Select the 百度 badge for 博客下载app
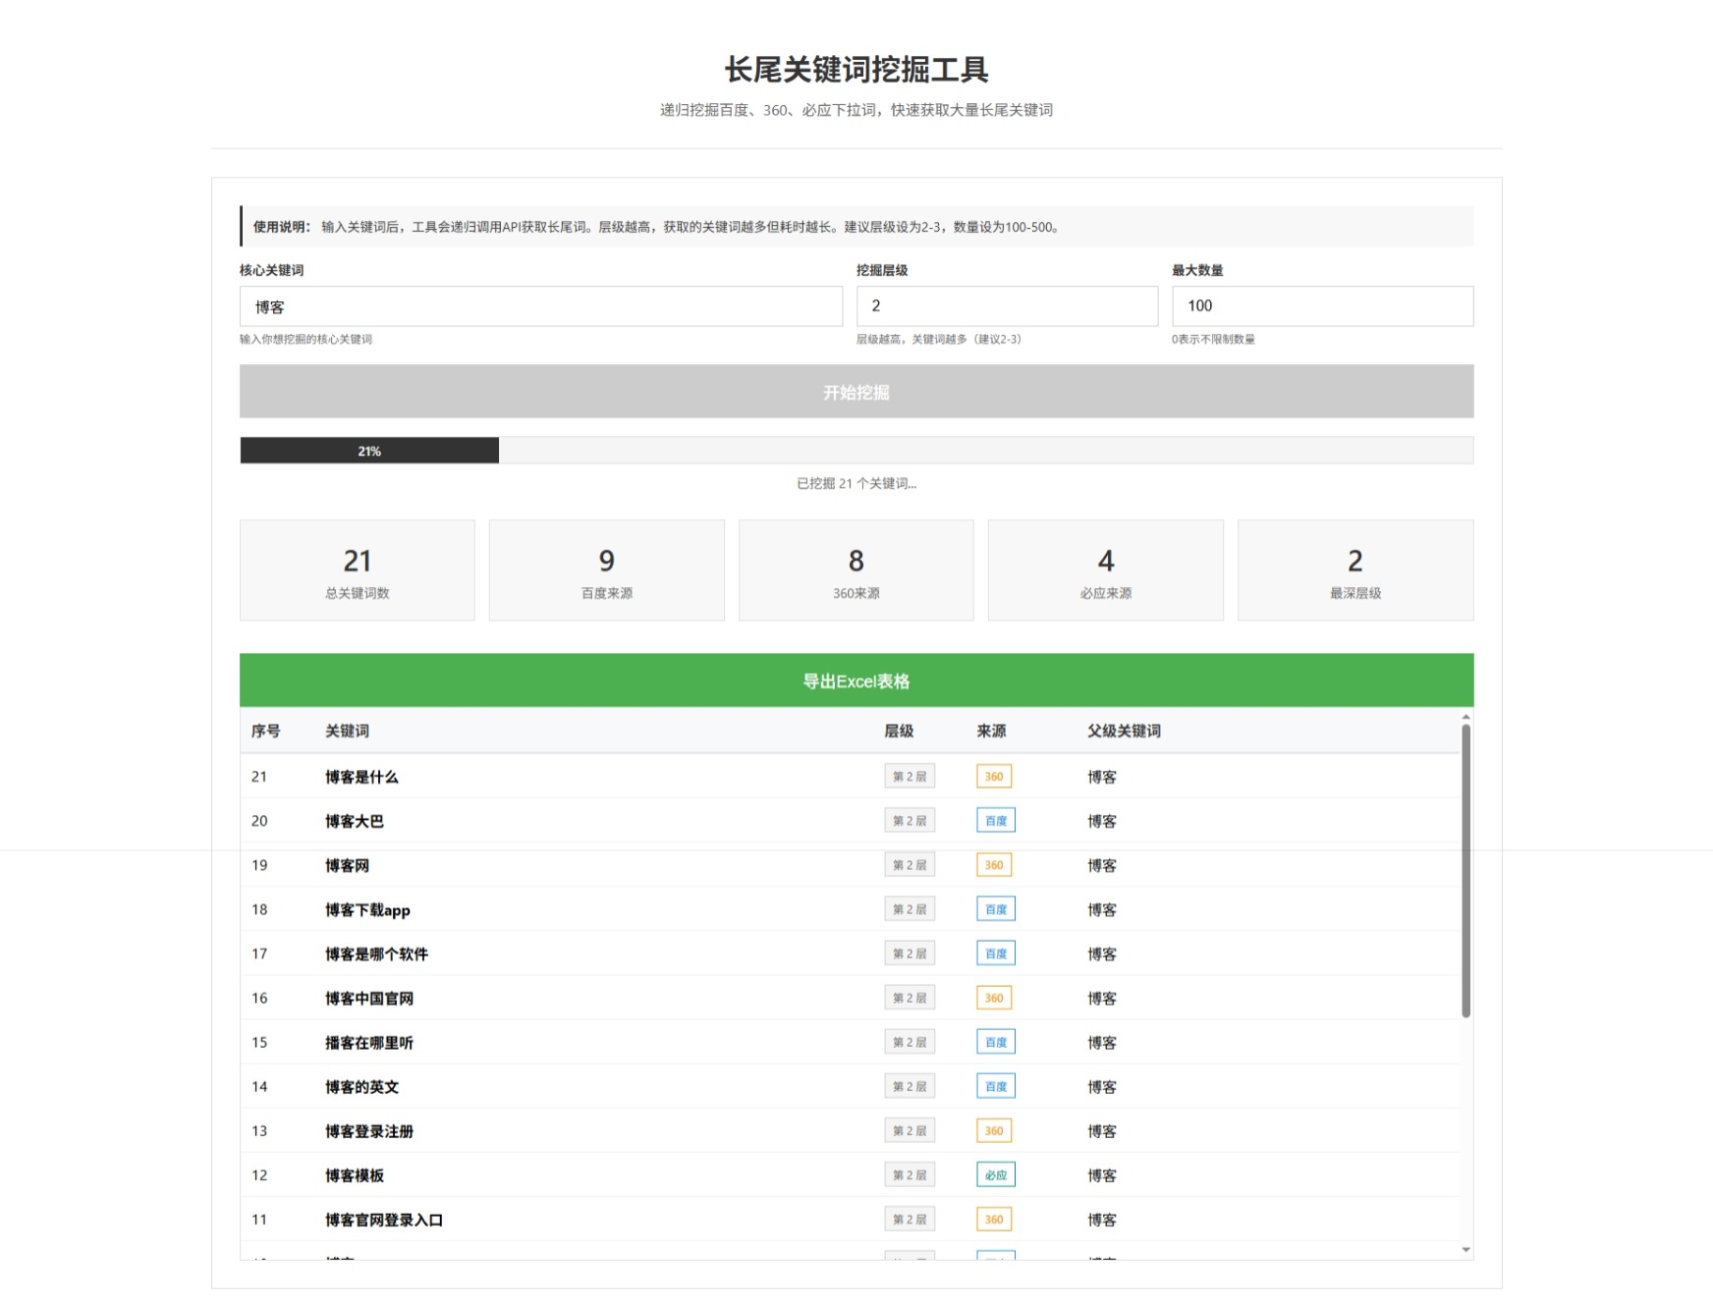 tap(994, 909)
